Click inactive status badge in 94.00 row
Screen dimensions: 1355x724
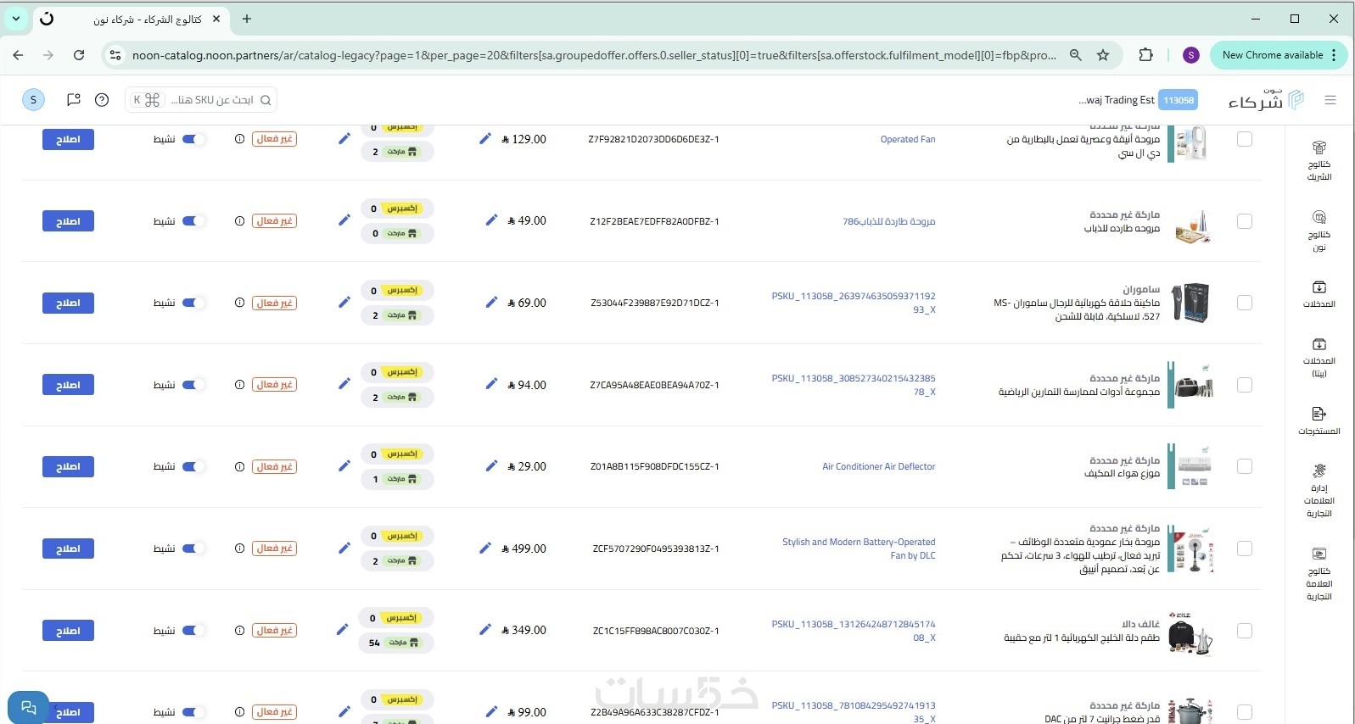tap(274, 385)
